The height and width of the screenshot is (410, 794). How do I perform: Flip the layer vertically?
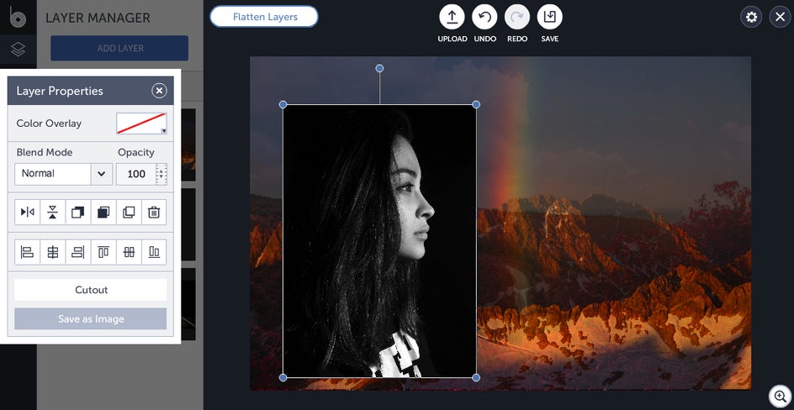click(53, 212)
